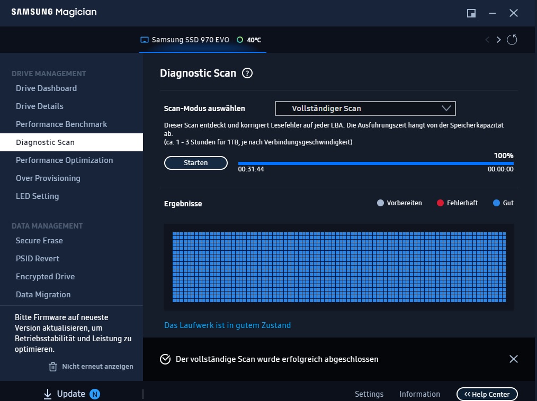Image resolution: width=537 pixels, height=401 pixels.
Task: Click Das Laufwerk ist in gutem Zustand text
Action: pyautogui.click(x=227, y=325)
